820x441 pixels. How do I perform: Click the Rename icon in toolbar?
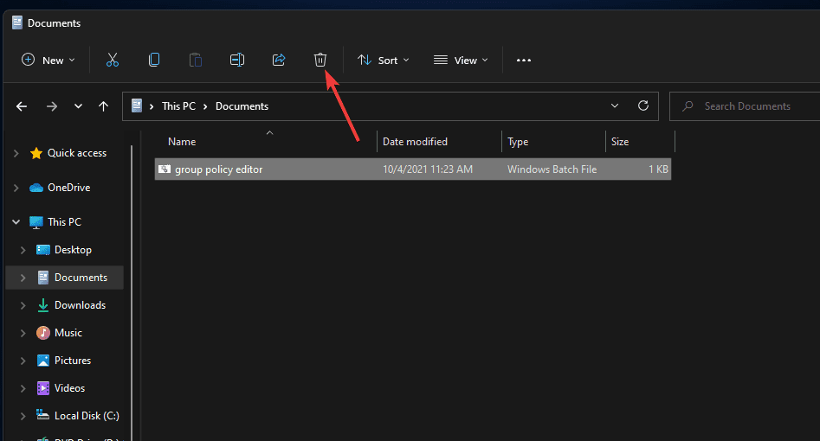click(x=237, y=60)
